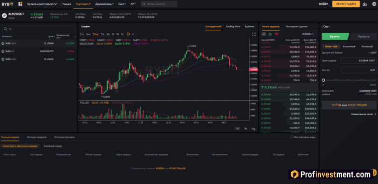The image size is (378, 184).
Task: Click ВОЙТИ link in empty orders message
Action: (160, 168)
